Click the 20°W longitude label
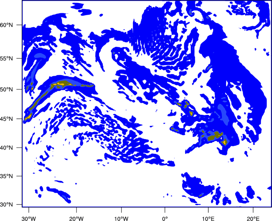 (x=76, y=218)
